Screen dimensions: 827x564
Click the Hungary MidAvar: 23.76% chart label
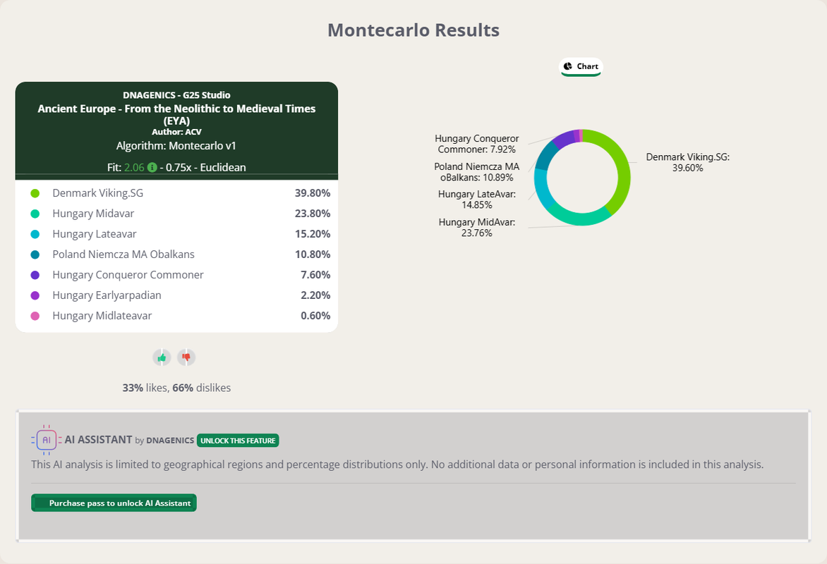coord(477,228)
